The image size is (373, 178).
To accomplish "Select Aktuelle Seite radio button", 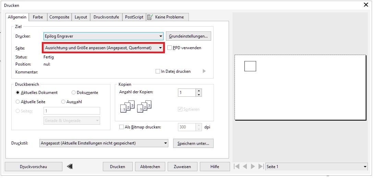I will [x=17, y=102].
